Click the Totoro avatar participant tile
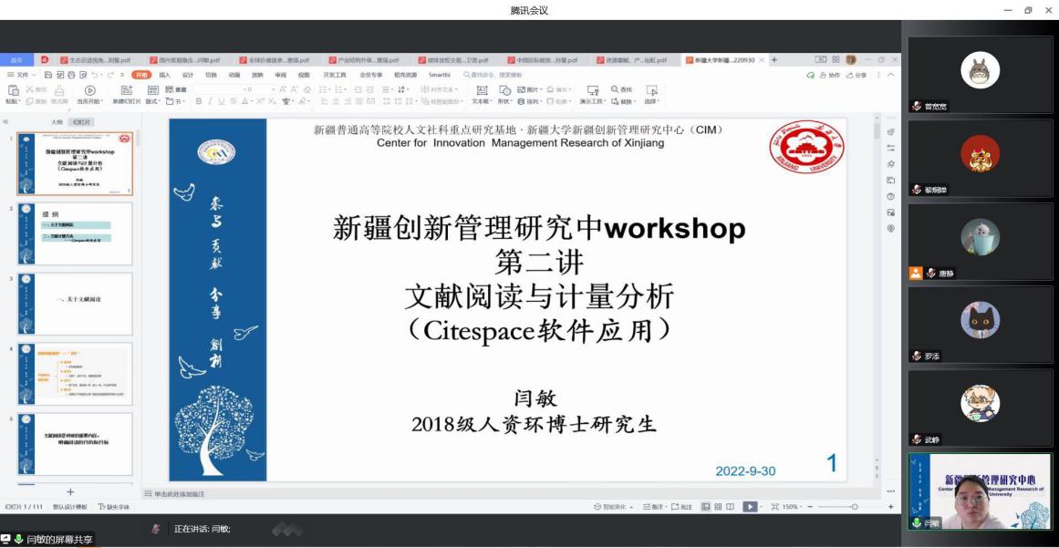 (x=980, y=74)
